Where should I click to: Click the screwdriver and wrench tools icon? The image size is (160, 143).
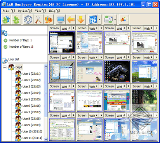[38, 20]
